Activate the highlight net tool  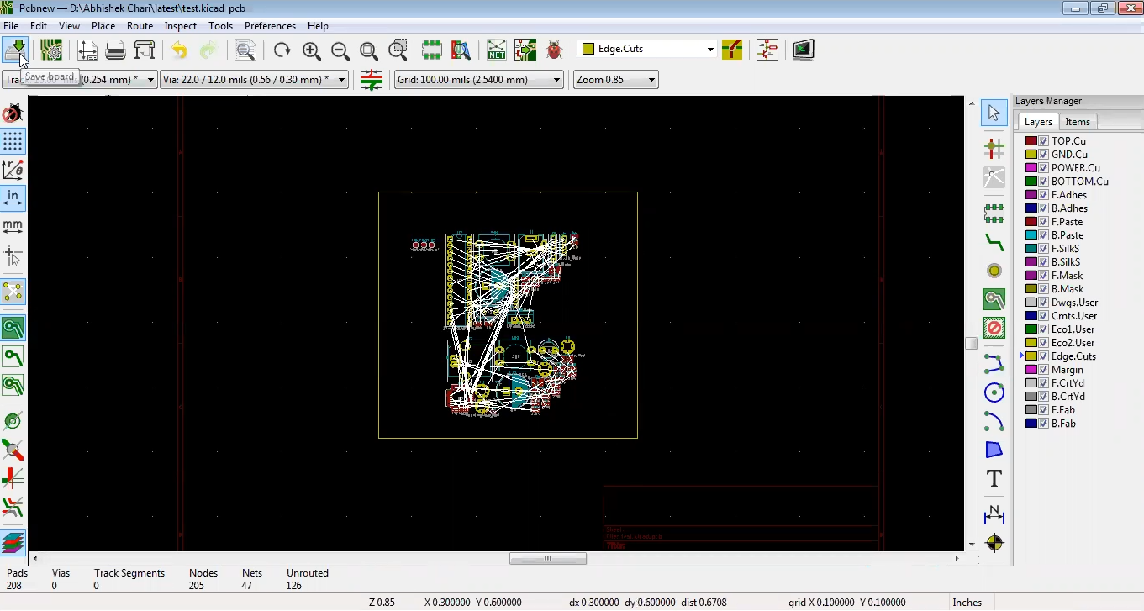[x=994, y=149]
